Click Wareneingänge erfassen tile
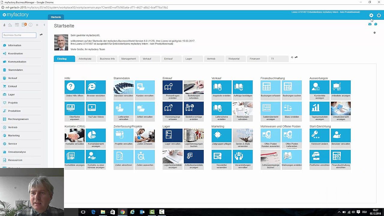The width and height of the screenshot is (384, 216). [x=172, y=111]
